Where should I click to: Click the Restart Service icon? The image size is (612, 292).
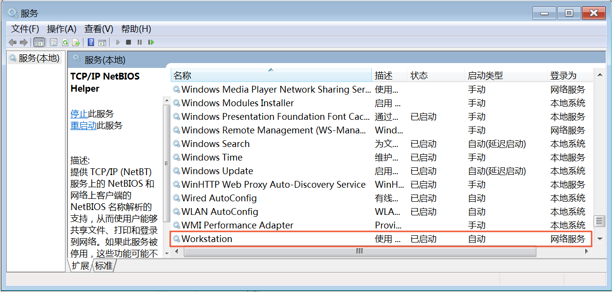(x=151, y=42)
